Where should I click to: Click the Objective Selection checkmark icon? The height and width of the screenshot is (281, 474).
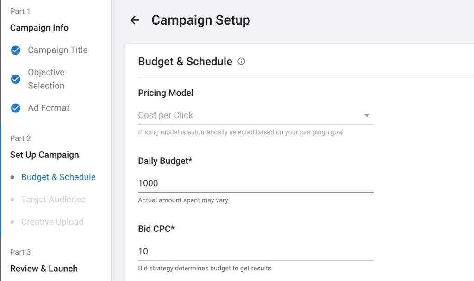coord(14,79)
